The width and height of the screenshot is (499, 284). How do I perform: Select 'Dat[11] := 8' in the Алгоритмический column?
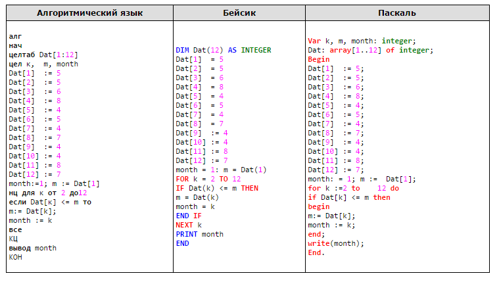point(35,165)
